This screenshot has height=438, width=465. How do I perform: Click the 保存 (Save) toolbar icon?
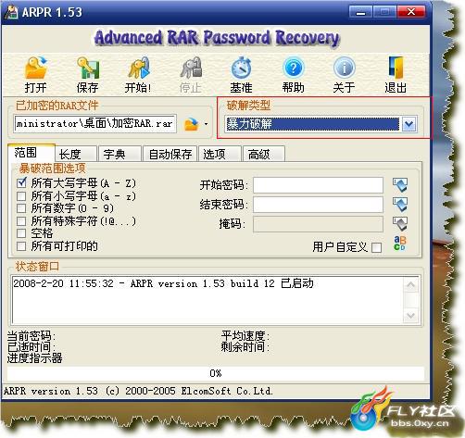(88, 68)
